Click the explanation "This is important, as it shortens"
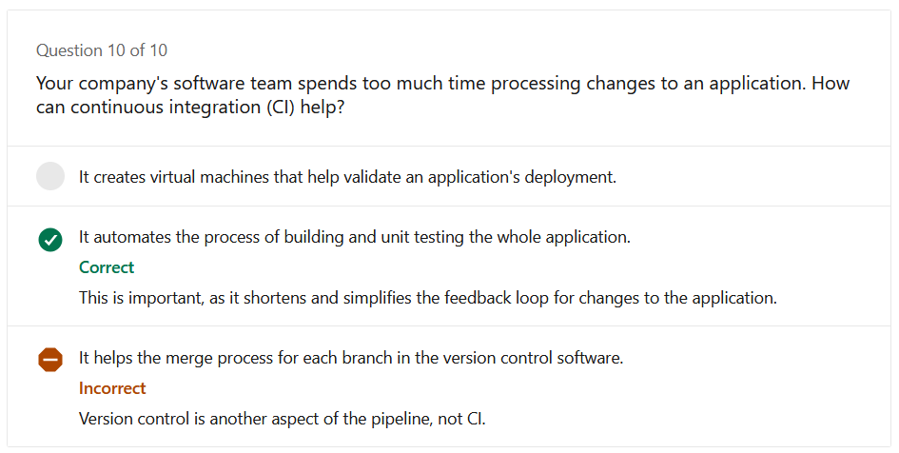The height and width of the screenshot is (453, 899). coord(428,298)
